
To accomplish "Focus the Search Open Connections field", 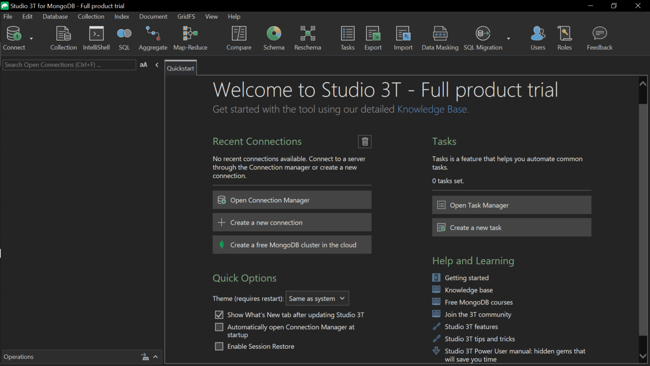I will 69,65.
